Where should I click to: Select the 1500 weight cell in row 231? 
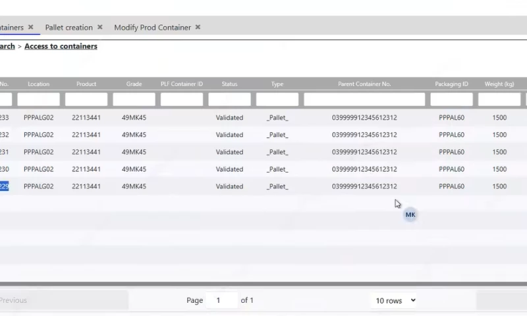499,152
